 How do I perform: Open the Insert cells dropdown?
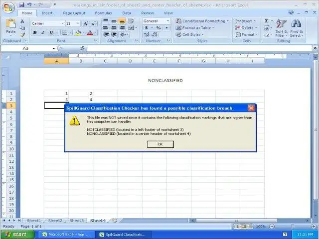pyautogui.click(x=245, y=21)
